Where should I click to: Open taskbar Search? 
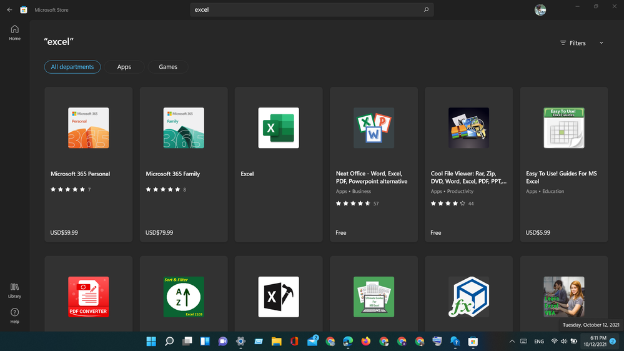(x=169, y=342)
